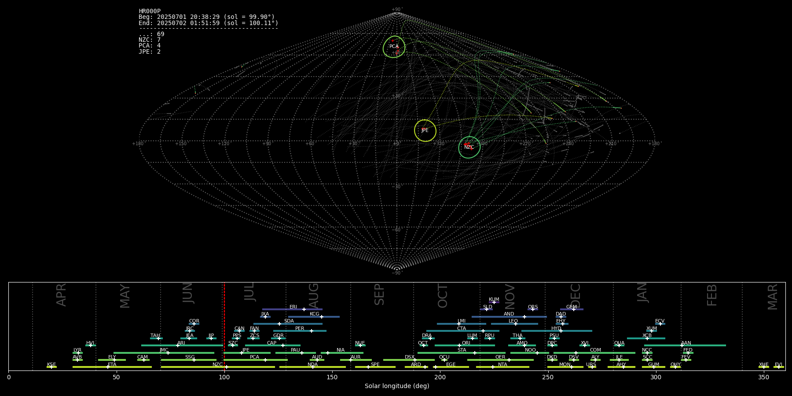Viewport: 792px width, 396px height.
Task: Click the HYD shower label in timeline
Action: (x=557, y=329)
